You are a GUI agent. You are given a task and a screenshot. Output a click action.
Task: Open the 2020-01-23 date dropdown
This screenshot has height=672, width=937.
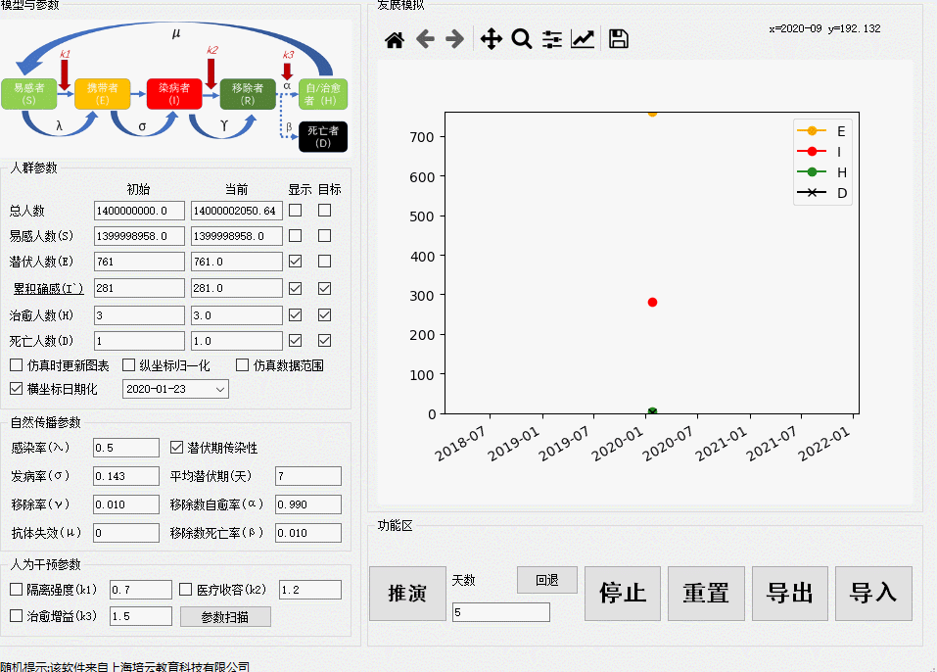click(175, 390)
